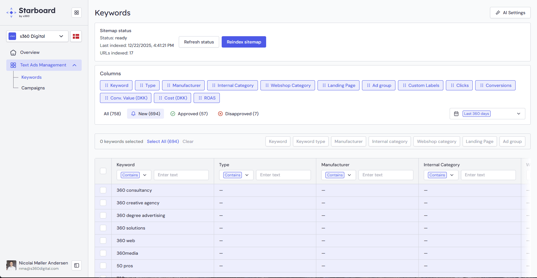Grab the drag handle on Cost (DKK) chip
537x278 pixels.
pyautogui.click(x=161, y=98)
